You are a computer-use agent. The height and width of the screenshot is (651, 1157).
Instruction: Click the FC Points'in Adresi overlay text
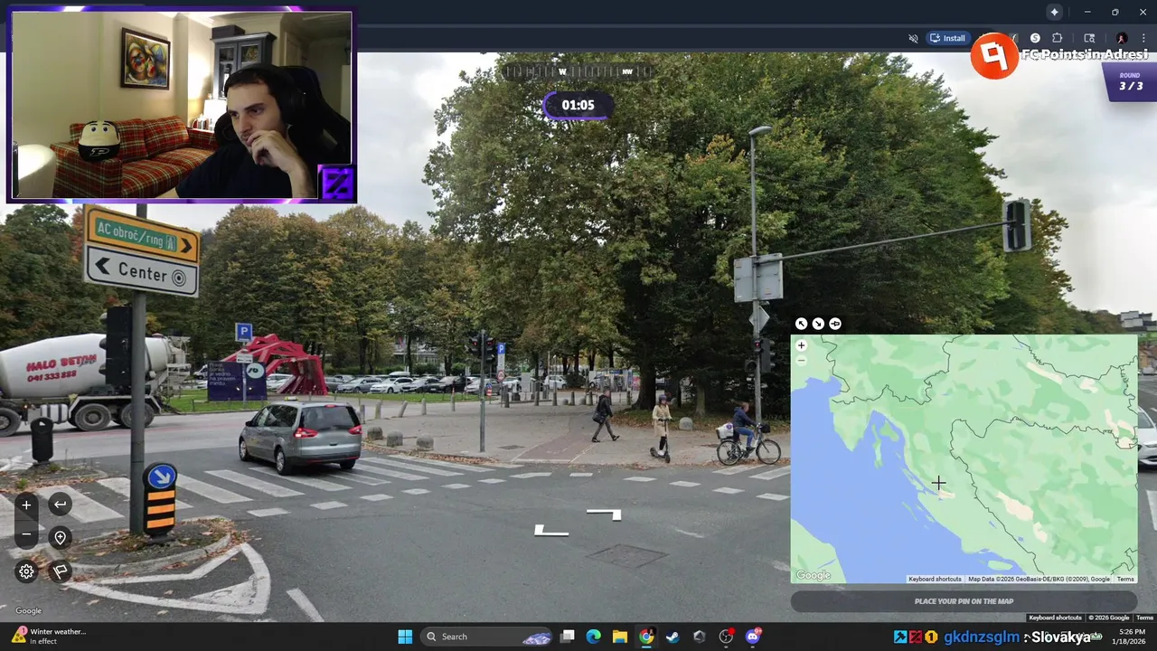coord(1084,54)
